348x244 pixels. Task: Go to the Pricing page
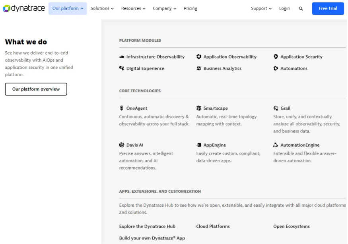point(191,8)
